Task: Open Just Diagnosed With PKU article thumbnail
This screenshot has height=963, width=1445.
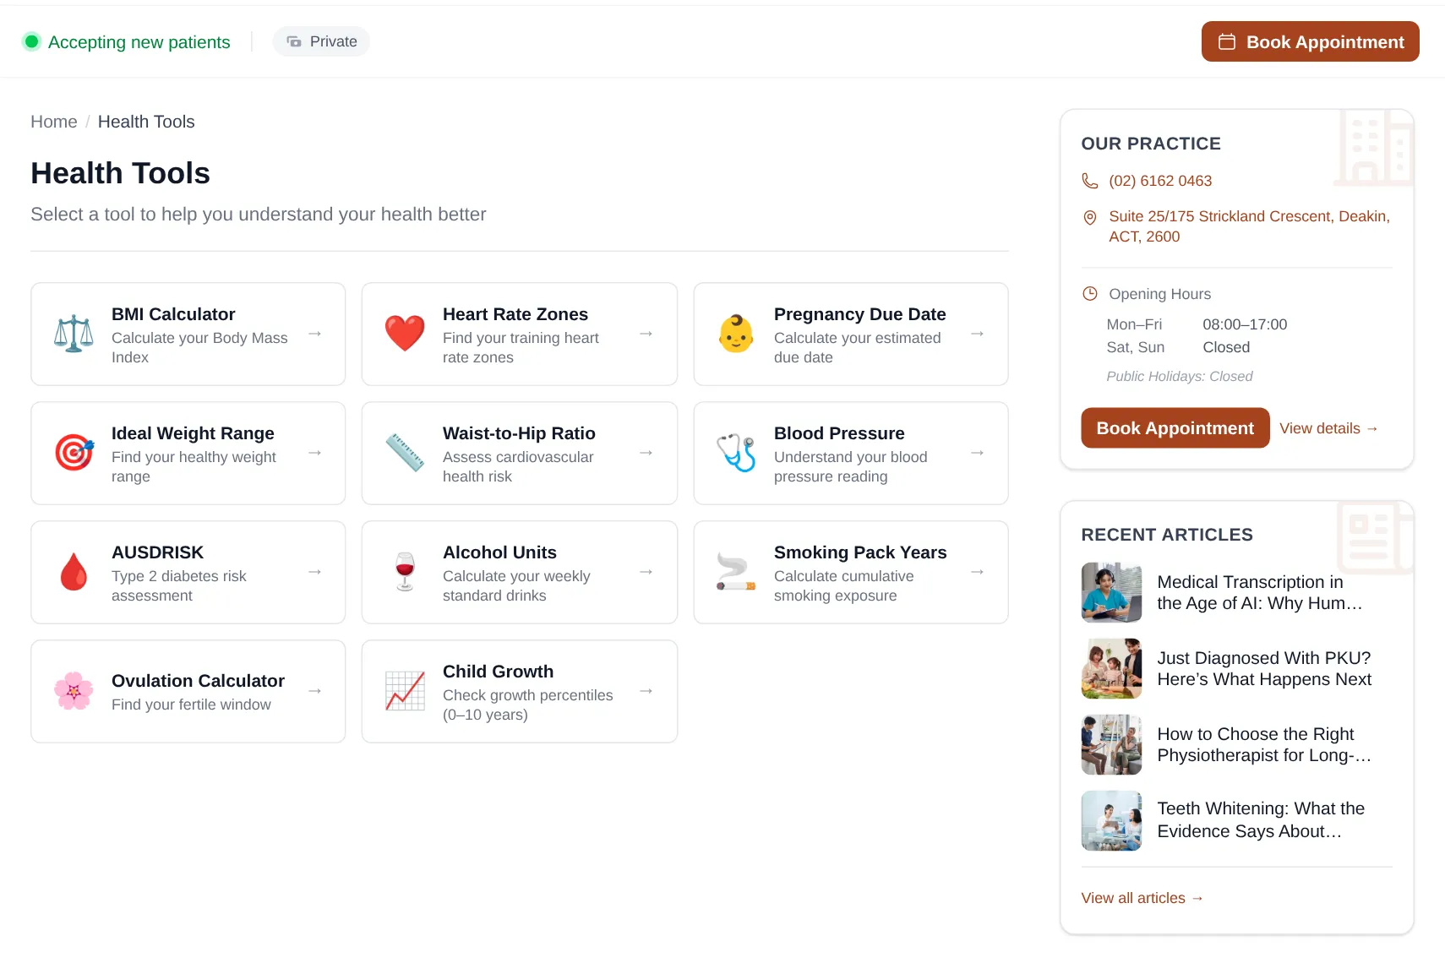Action: point(1111,669)
